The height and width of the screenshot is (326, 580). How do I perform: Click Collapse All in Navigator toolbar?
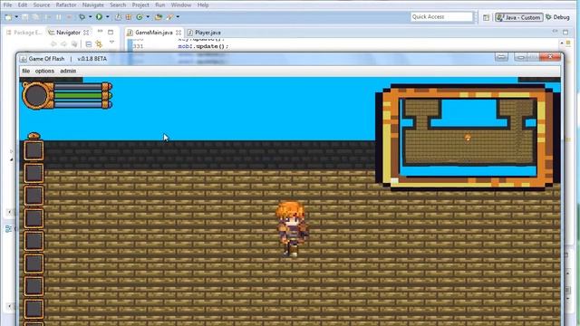tap(89, 44)
